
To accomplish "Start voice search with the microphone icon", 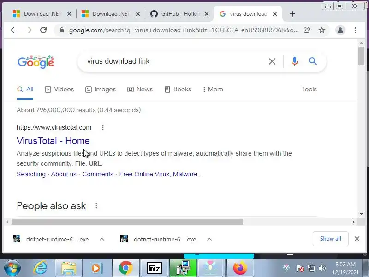I will coord(295,61).
